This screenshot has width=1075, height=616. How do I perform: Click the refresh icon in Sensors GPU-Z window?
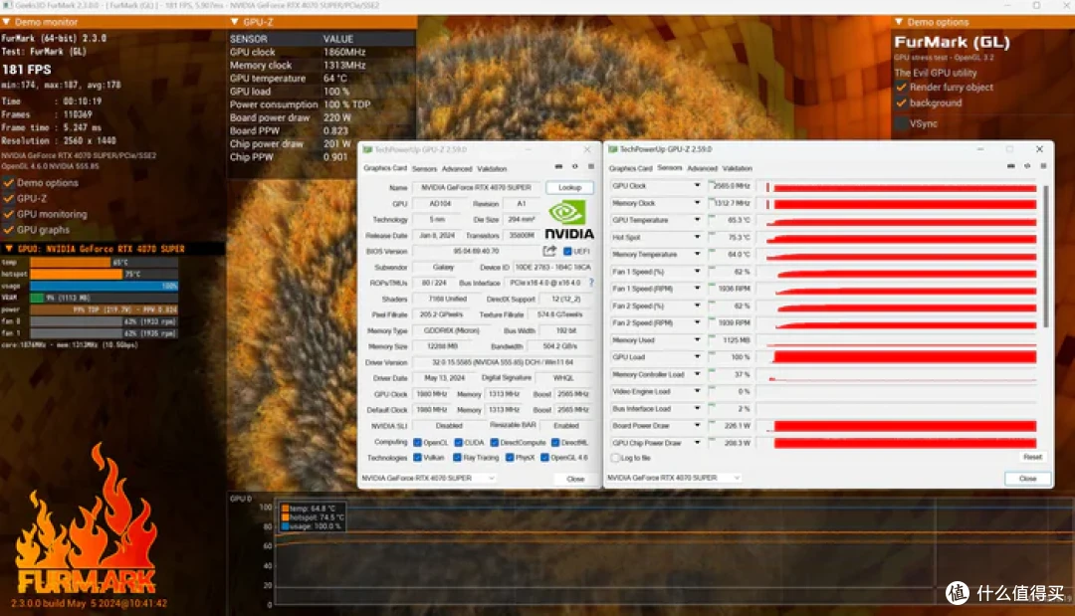click(x=1027, y=166)
